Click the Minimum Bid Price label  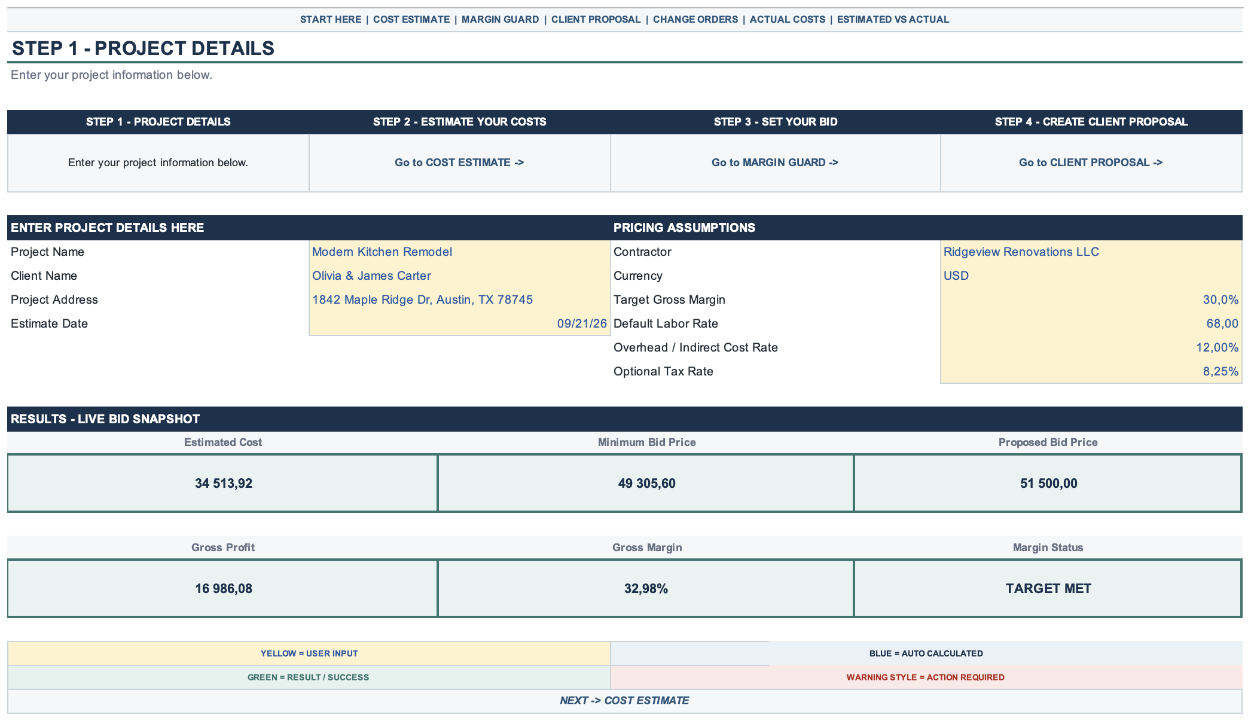(646, 442)
